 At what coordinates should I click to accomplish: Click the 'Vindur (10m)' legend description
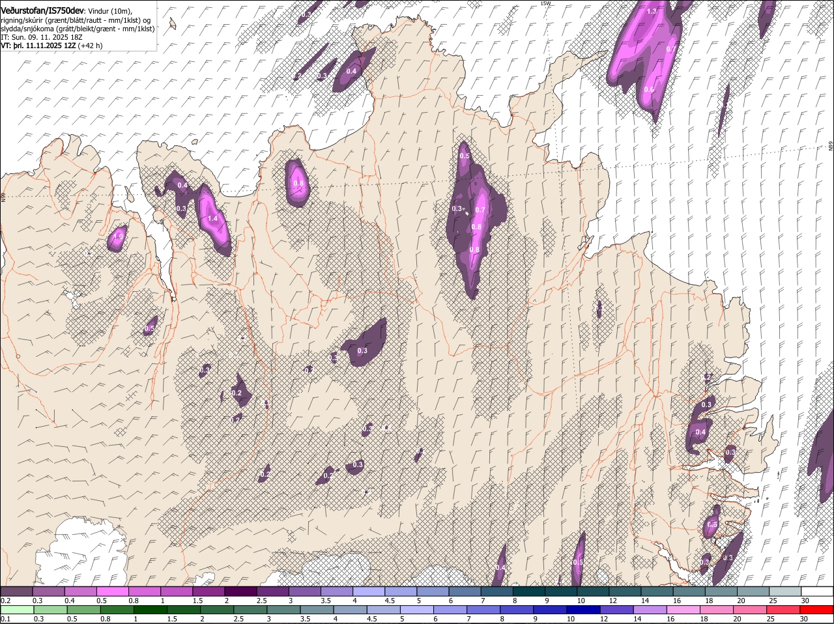click(x=109, y=11)
